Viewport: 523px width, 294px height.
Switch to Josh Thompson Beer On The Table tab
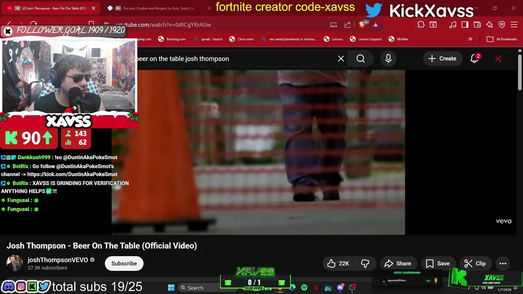click(x=51, y=8)
